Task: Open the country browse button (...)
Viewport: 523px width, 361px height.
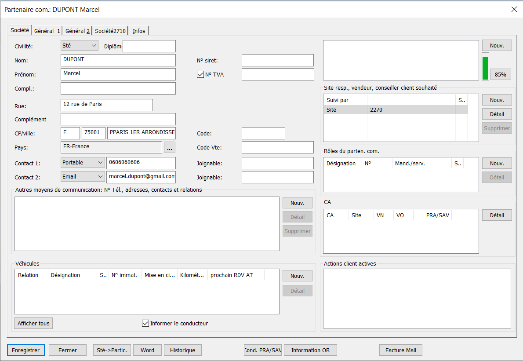Action: 170,147
